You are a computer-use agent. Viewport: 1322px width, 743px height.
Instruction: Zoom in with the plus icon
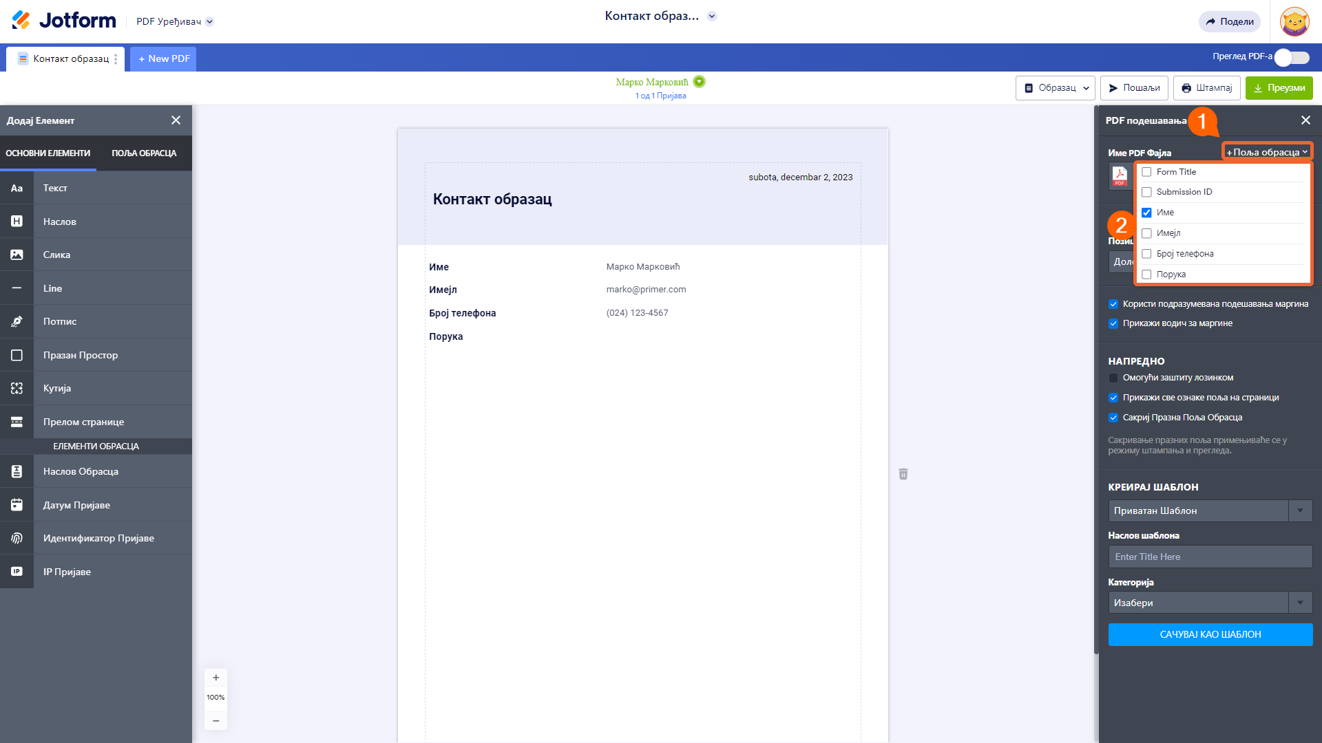[x=216, y=678]
